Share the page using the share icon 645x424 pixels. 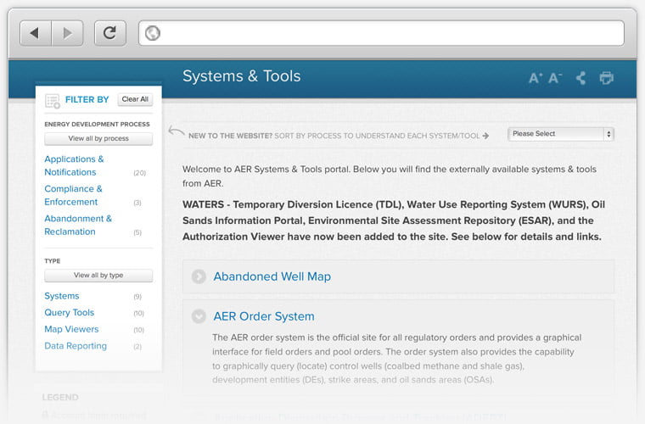580,78
